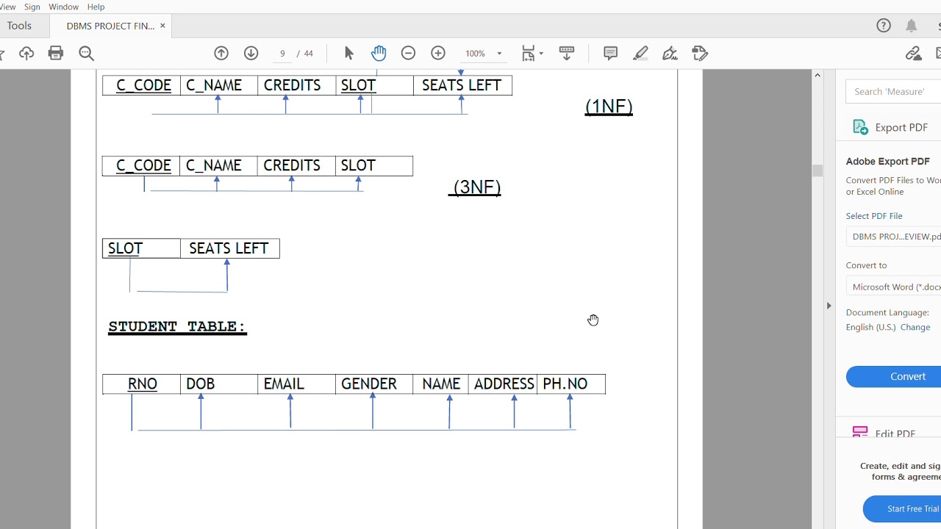Select the PDF file field
This screenshot has width=941, height=529.
(x=894, y=237)
